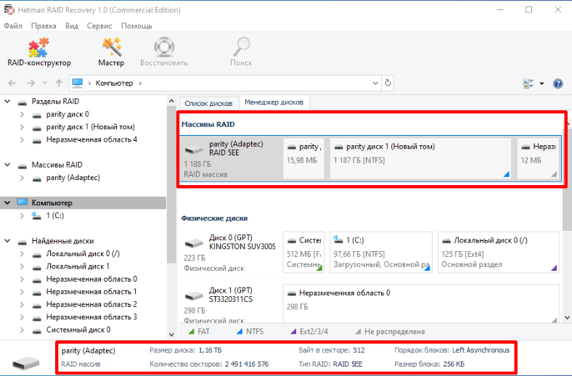Open the Правка menu

tap(44, 26)
